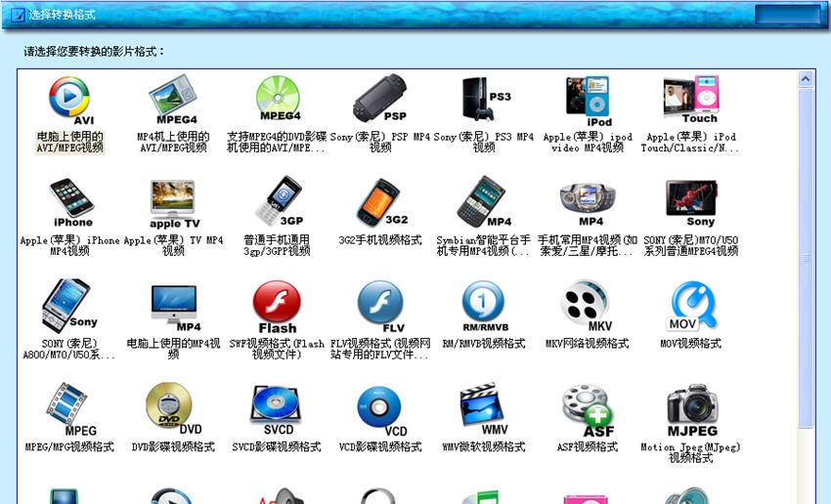Choose the SVCD disc format icon
Screen dimensions: 831x504
[x=276, y=410]
